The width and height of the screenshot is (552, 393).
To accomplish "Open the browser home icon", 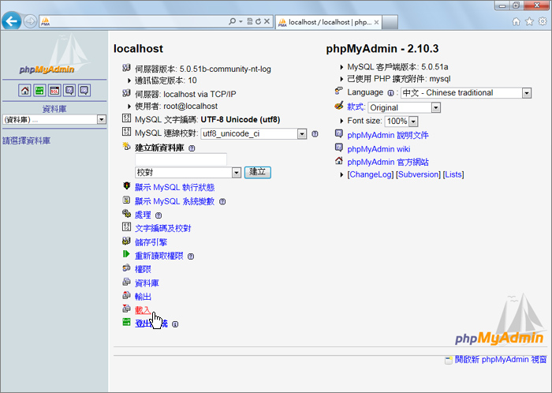I will 516,22.
